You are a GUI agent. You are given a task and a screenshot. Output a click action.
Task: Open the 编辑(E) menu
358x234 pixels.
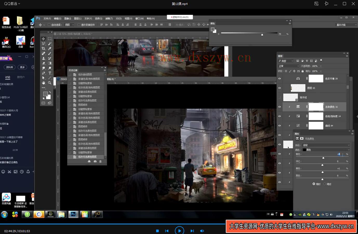[58, 18]
